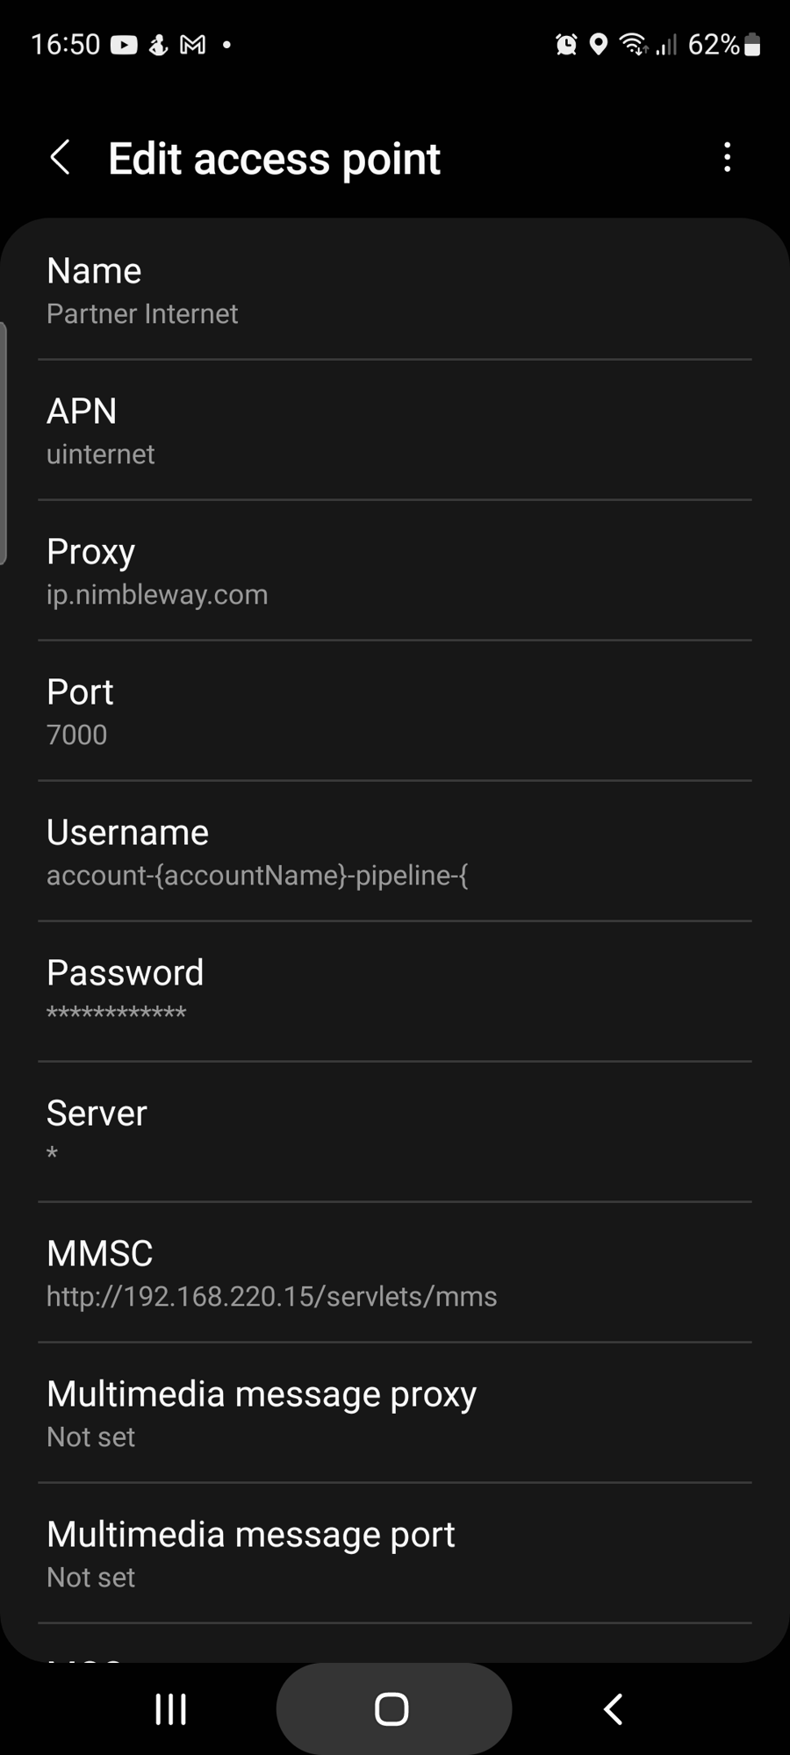Screen dimensions: 790x1755
Task: Edit the Username account setting
Action: tap(395, 852)
